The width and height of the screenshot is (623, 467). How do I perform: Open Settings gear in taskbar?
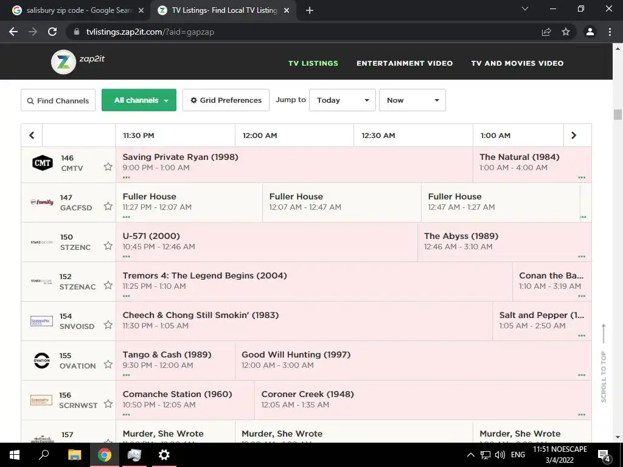[x=164, y=455]
